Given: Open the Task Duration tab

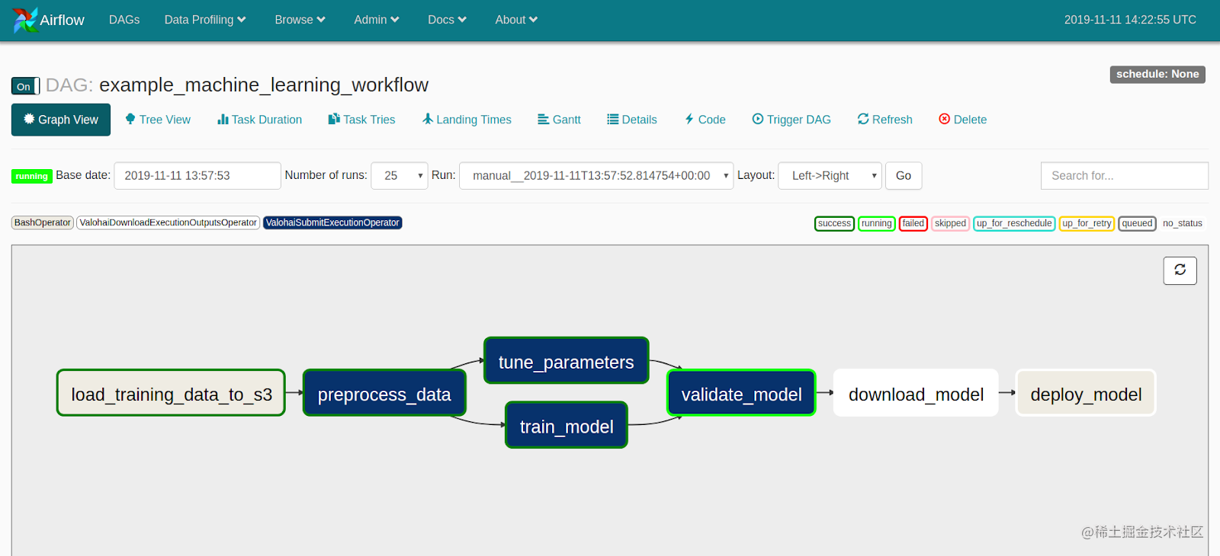Looking at the screenshot, I should pyautogui.click(x=259, y=120).
